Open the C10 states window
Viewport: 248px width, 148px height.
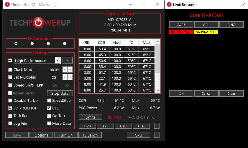coord(123,126)
